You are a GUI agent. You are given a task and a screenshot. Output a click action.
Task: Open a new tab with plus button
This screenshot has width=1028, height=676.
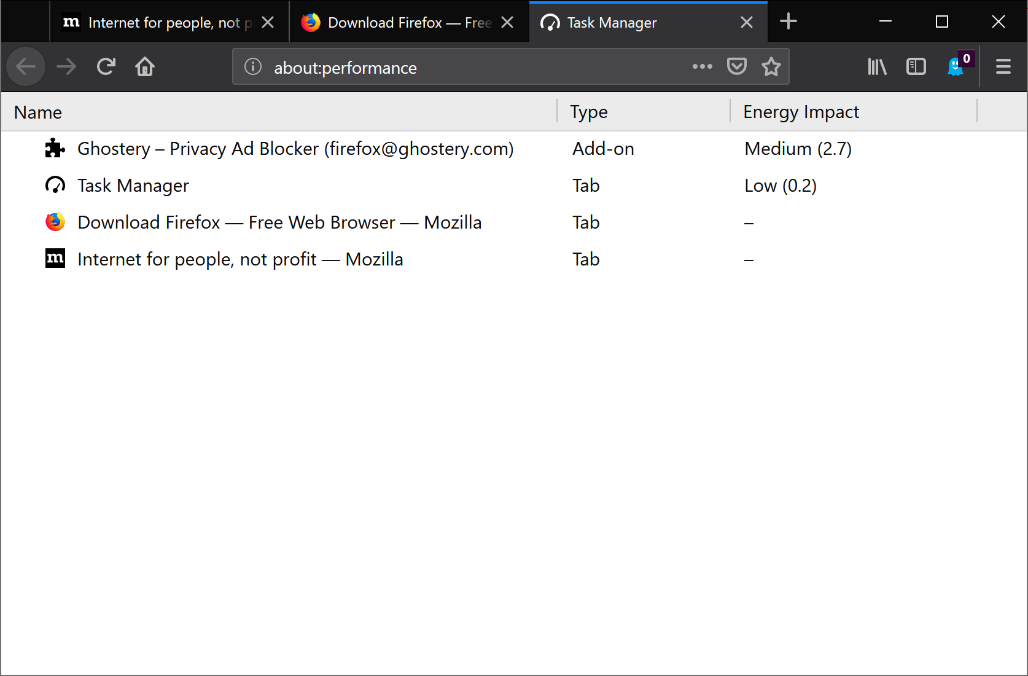(789, 22)
